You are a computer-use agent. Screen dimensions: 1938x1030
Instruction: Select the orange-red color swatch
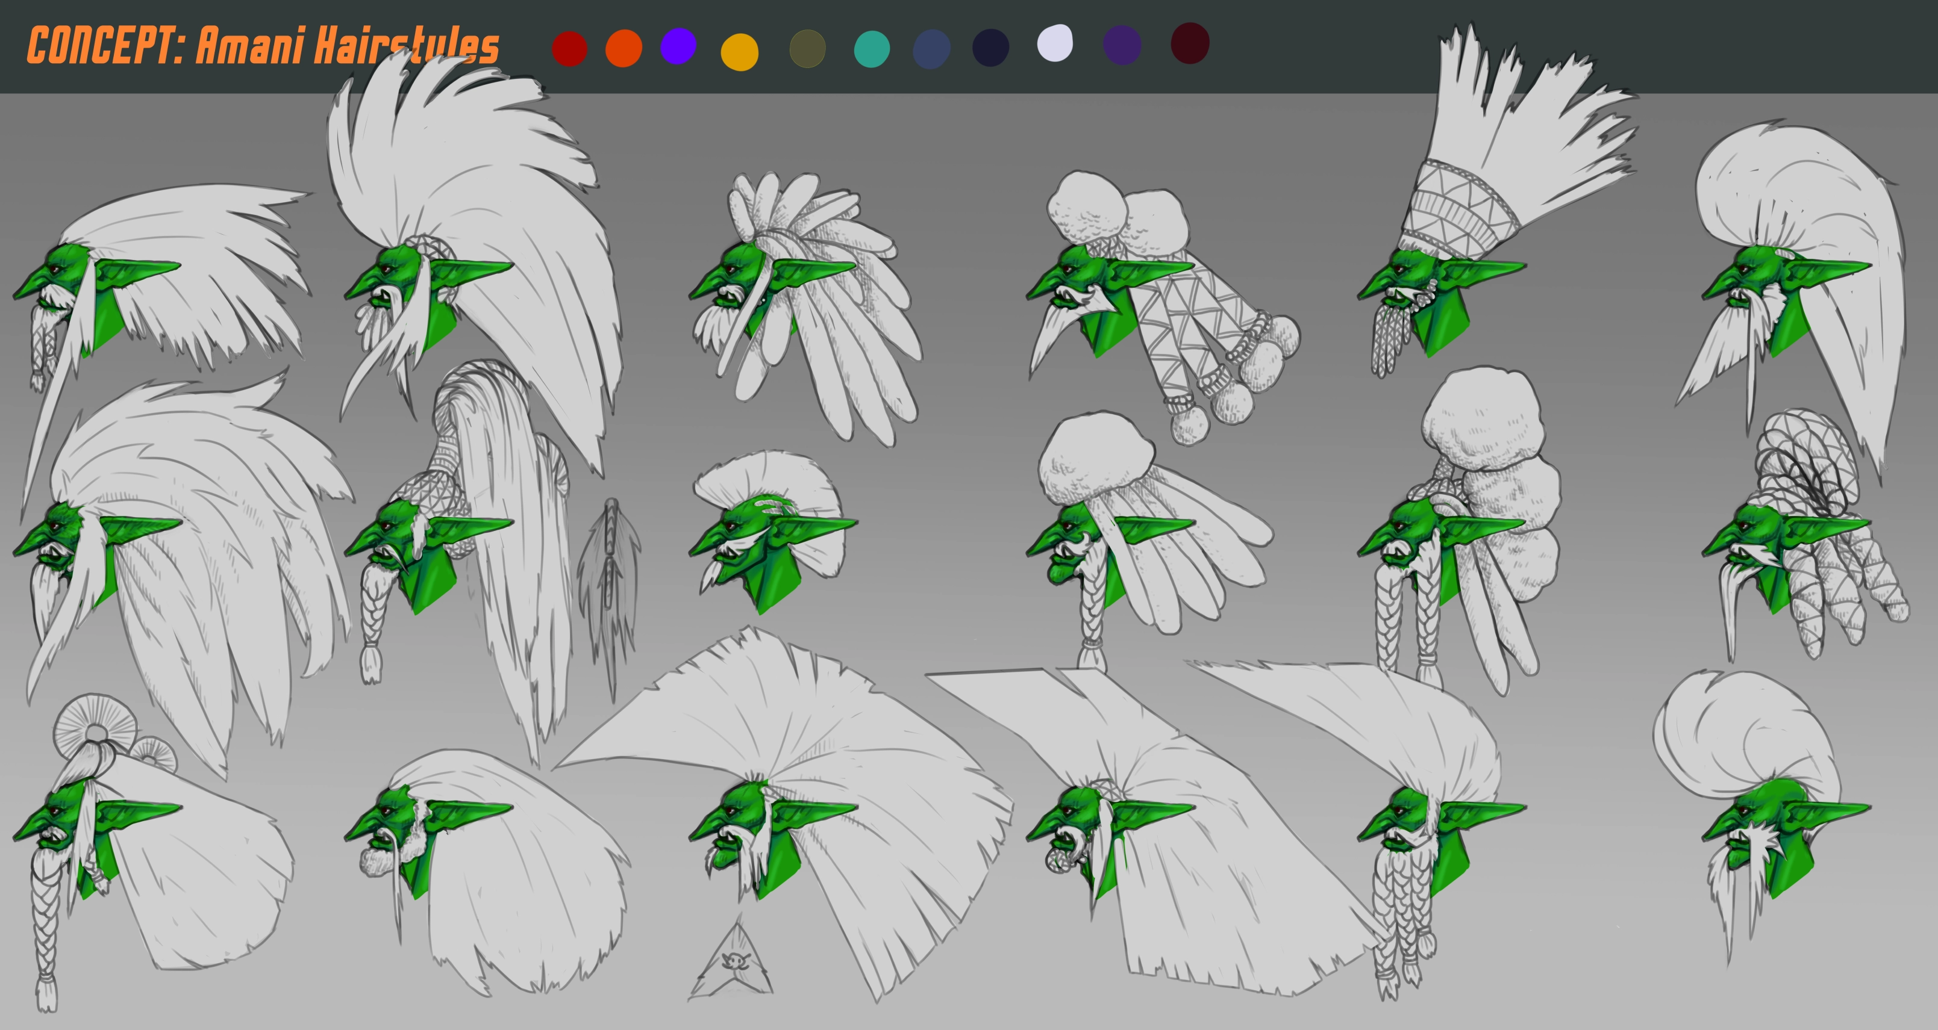click(x=624, y=49)
